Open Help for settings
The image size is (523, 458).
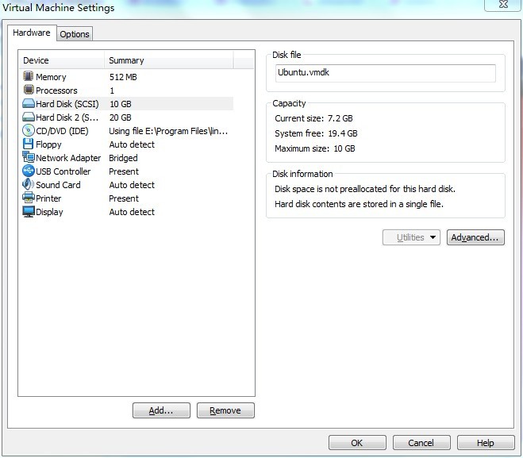tap(486, 443)
